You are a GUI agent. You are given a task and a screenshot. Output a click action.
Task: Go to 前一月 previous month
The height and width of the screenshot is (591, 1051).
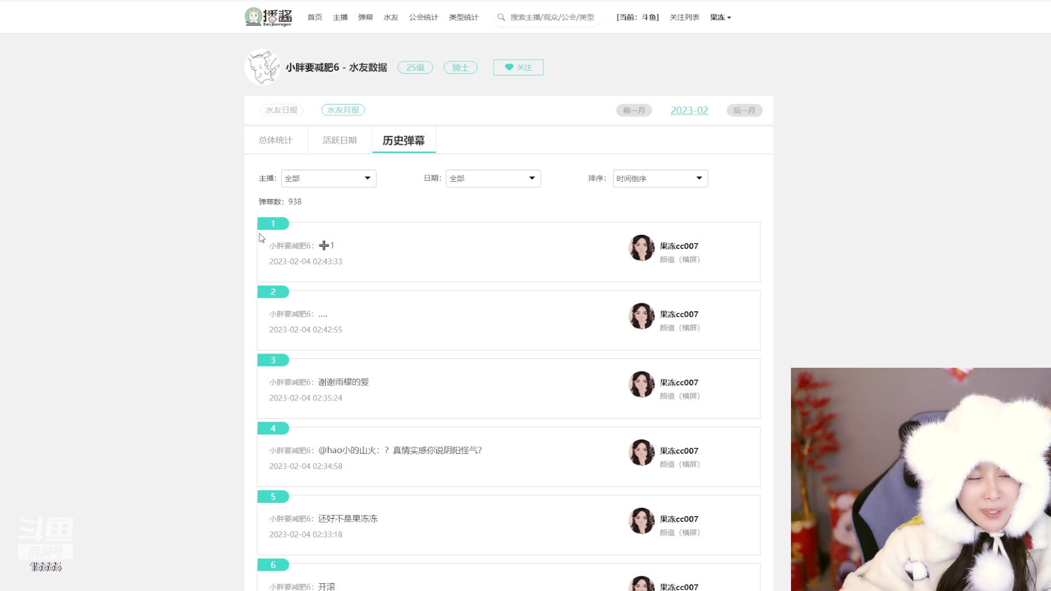click(x=634, y=111)
